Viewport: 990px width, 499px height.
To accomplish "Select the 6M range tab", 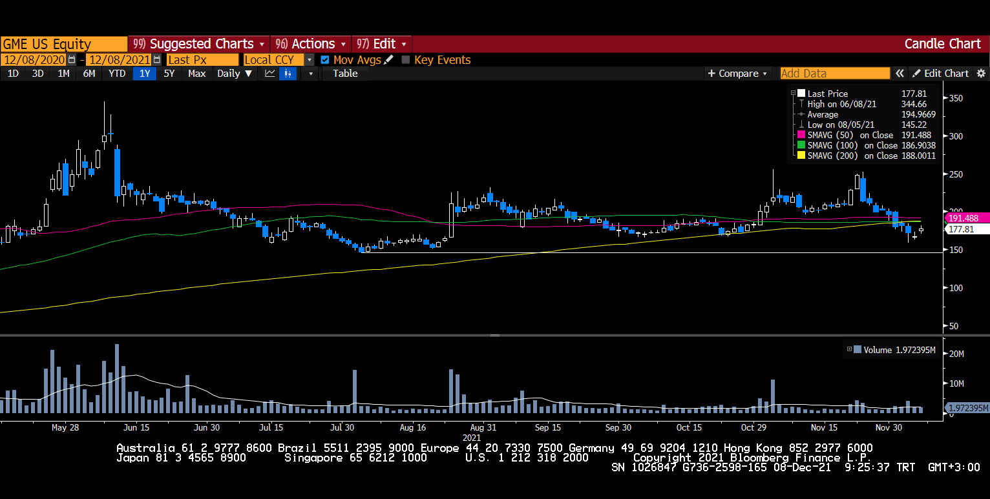I will pyautogui.click(x=89, y=74).
